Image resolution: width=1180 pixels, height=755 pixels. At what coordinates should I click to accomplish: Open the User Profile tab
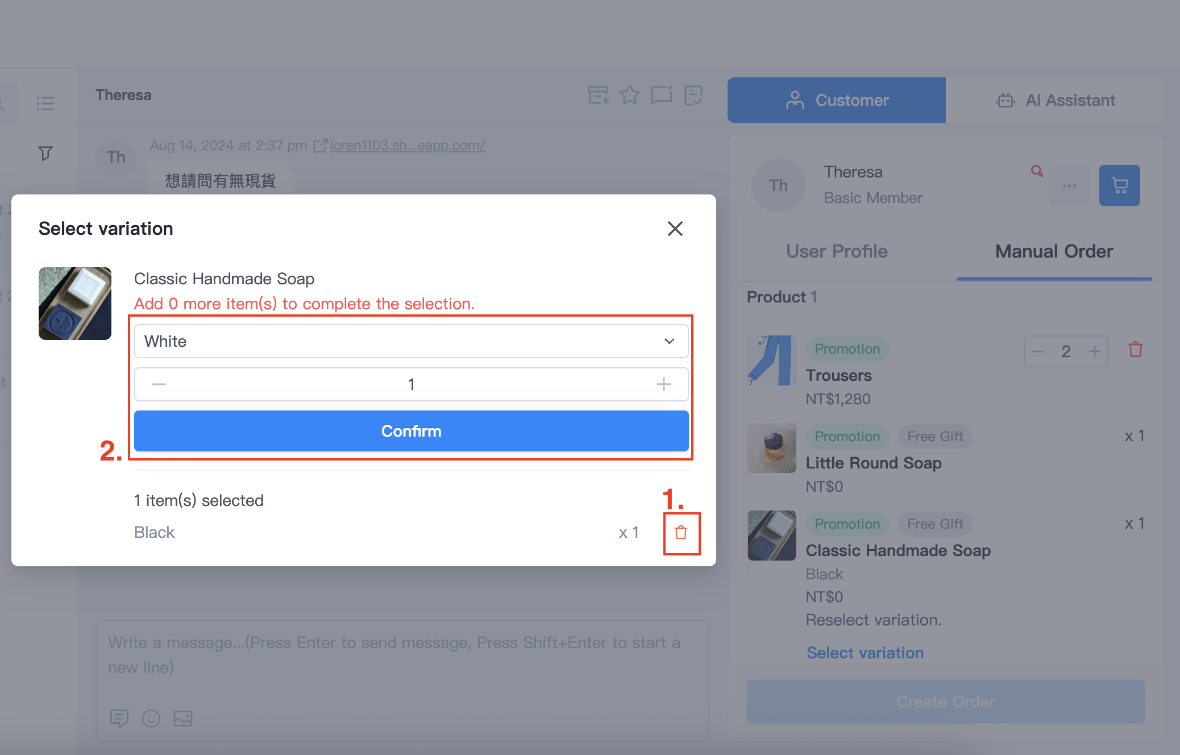point(837,251)
